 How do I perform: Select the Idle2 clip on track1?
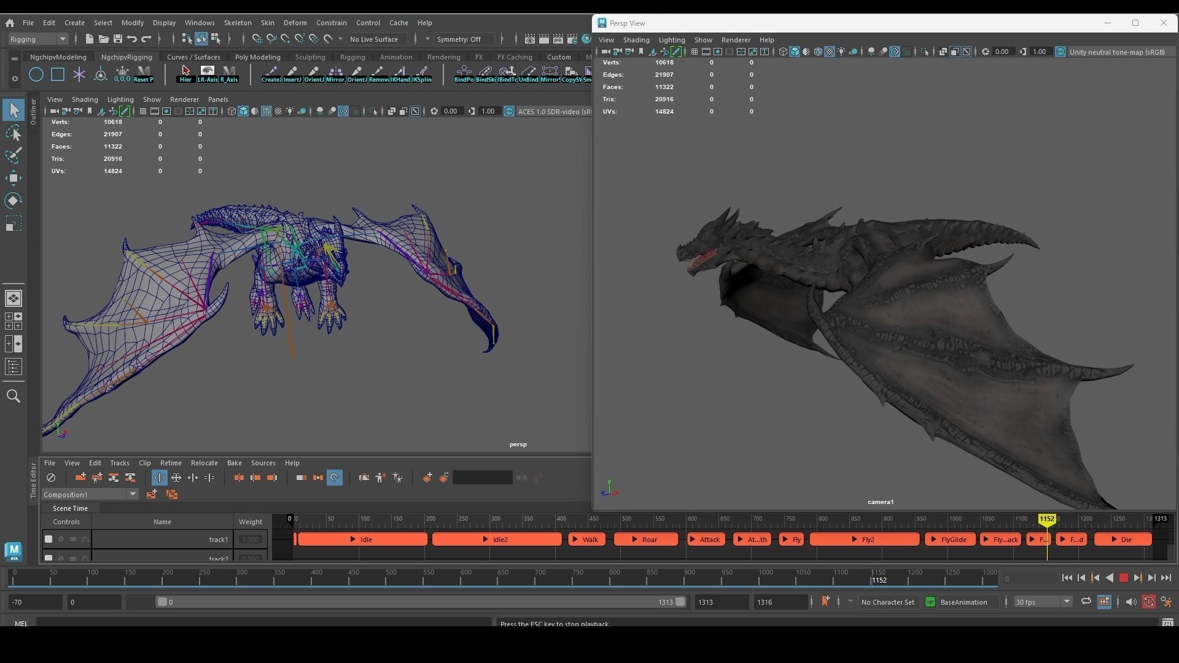497,540
